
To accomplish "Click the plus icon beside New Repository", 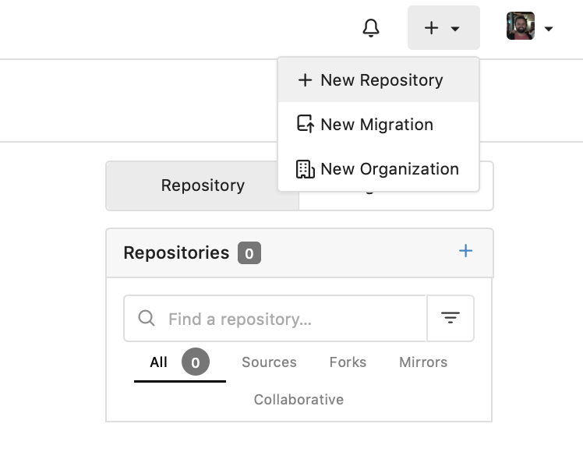I will [306, 80].
